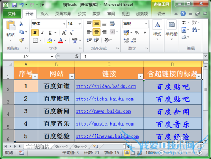Viewport: 211px width, 159px height.
Task: Apply percent style
Action: point(137,33)
